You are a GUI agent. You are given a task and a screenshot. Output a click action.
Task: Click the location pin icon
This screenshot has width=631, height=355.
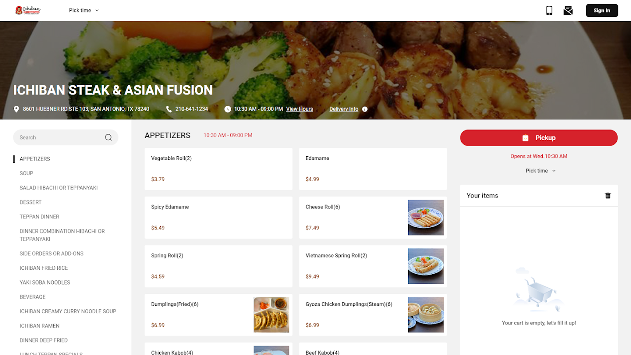pos(16,109)
